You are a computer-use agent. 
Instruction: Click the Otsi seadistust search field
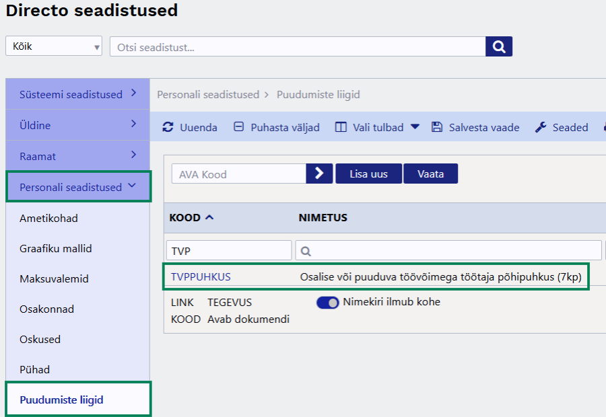[297, 47]
